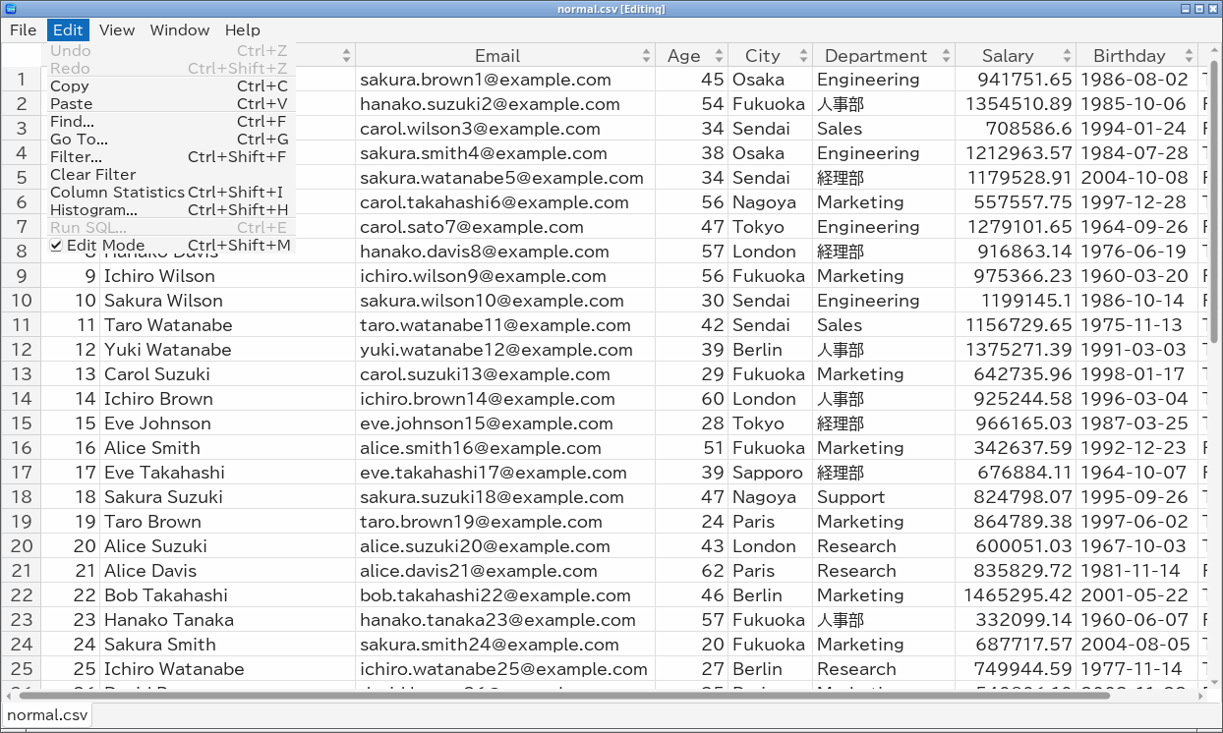Select row header 15
The height and width of the screenshot is (733, 1223).
coord(22,423)
